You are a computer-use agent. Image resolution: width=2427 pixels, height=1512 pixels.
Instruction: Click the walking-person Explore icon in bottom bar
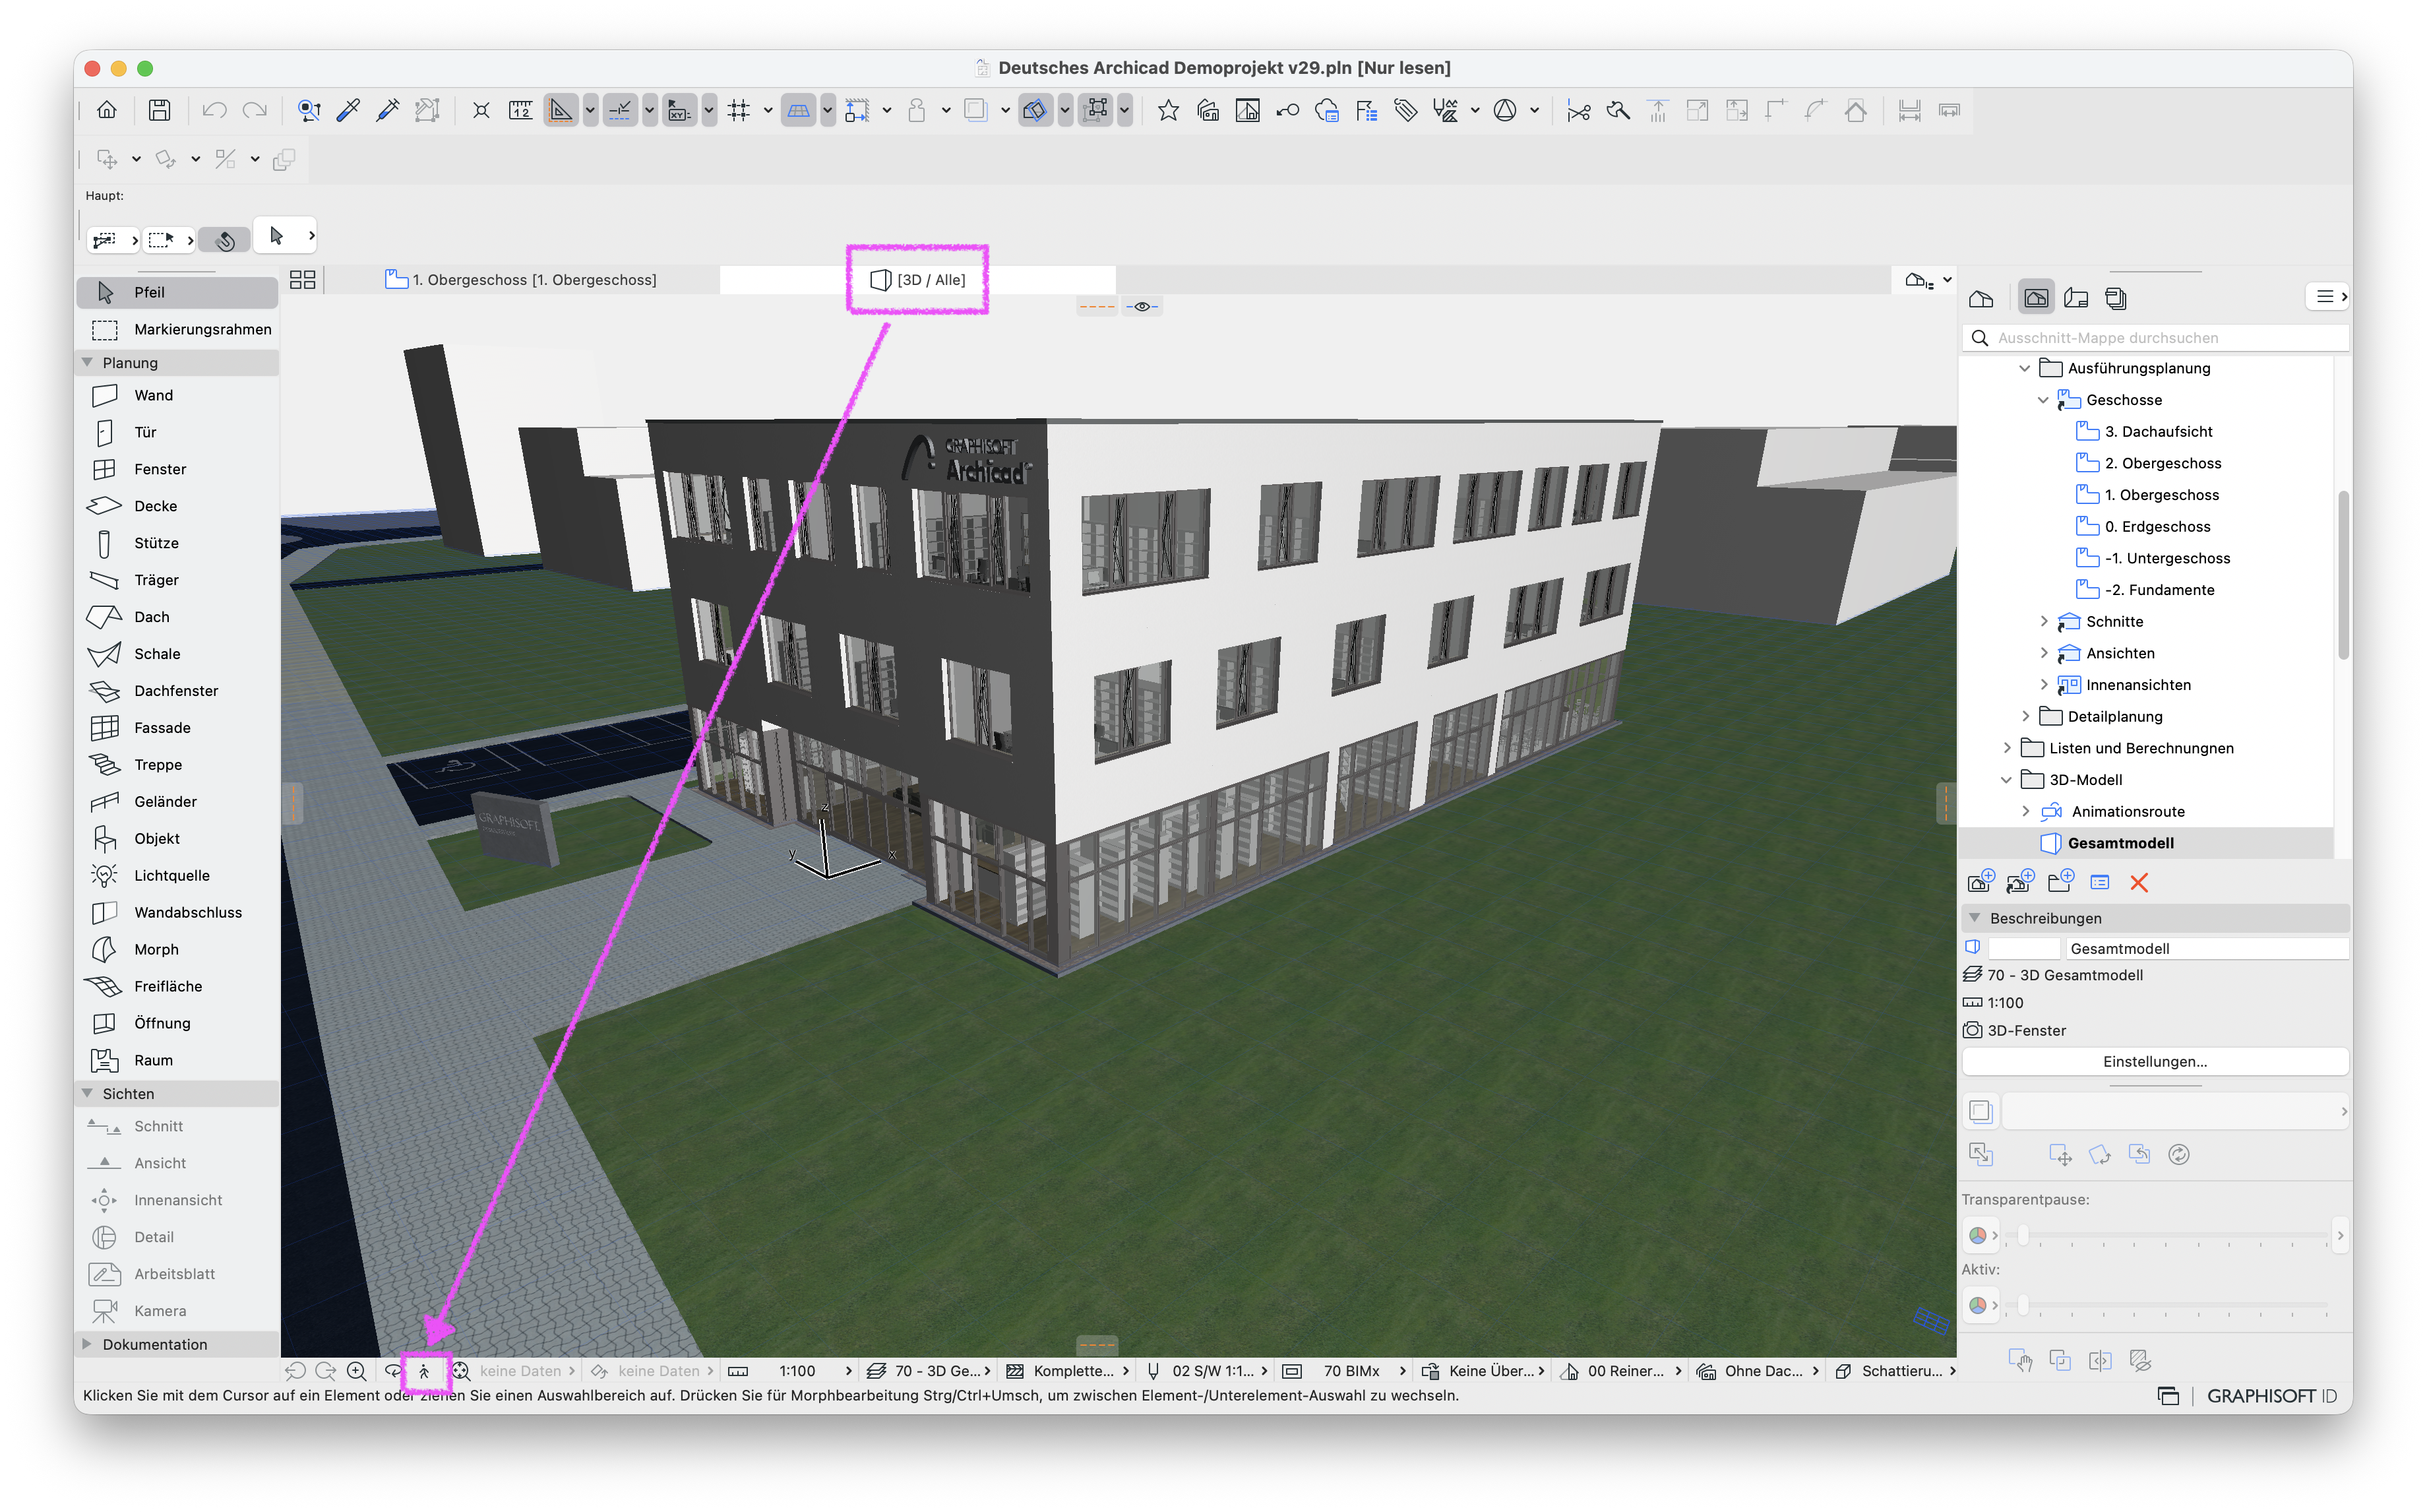pos(424,1371)
